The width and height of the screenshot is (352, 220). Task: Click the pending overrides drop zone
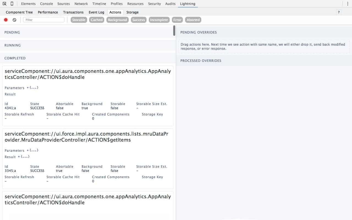click(264, 46)
